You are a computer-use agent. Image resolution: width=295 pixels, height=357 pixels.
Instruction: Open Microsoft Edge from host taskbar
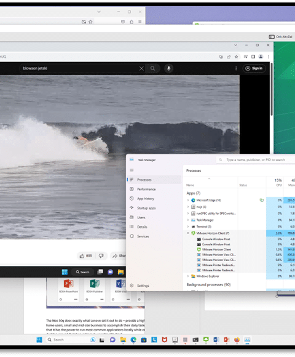click(x=133, y=340)
